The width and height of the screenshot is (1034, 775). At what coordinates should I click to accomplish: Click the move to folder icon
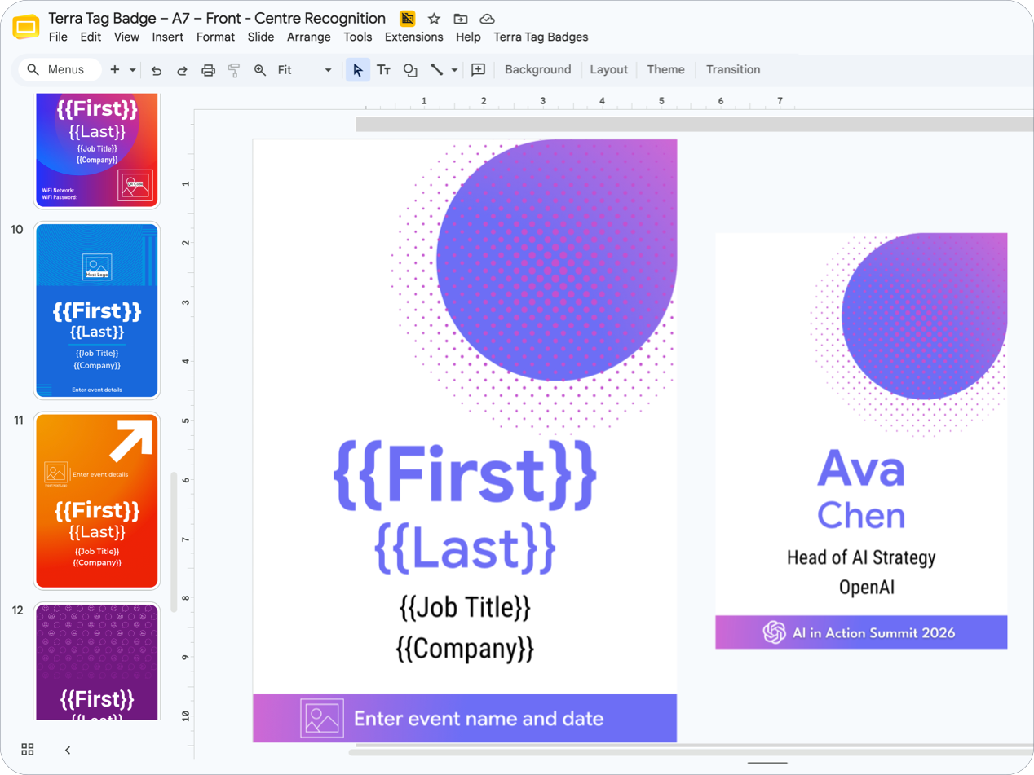point(461,19)
